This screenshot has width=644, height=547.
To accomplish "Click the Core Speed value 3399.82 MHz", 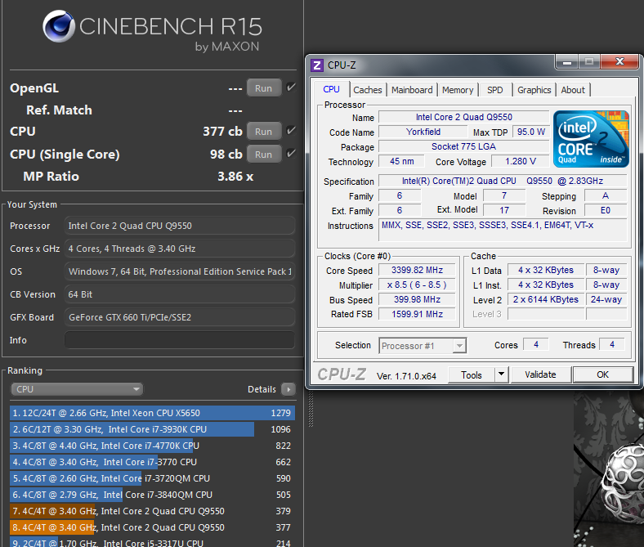I will [417, 270].
